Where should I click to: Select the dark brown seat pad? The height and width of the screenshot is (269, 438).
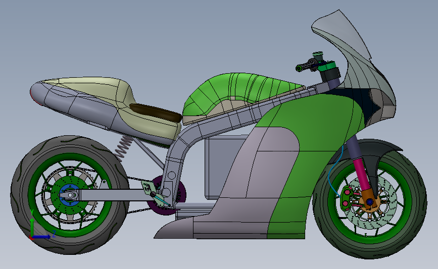tap(157, 112)
